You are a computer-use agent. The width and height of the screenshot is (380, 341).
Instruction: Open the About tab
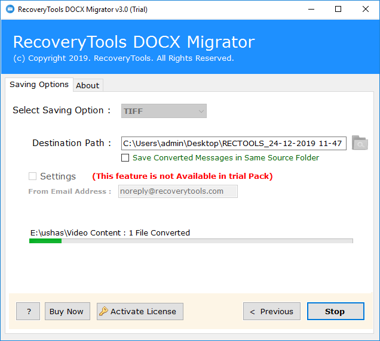[x=88, y=85]
